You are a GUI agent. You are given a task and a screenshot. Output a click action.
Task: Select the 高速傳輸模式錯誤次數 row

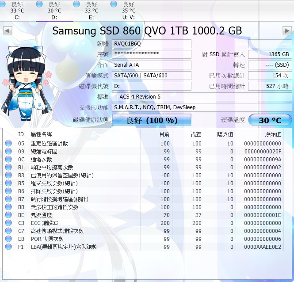coord(143,231)
